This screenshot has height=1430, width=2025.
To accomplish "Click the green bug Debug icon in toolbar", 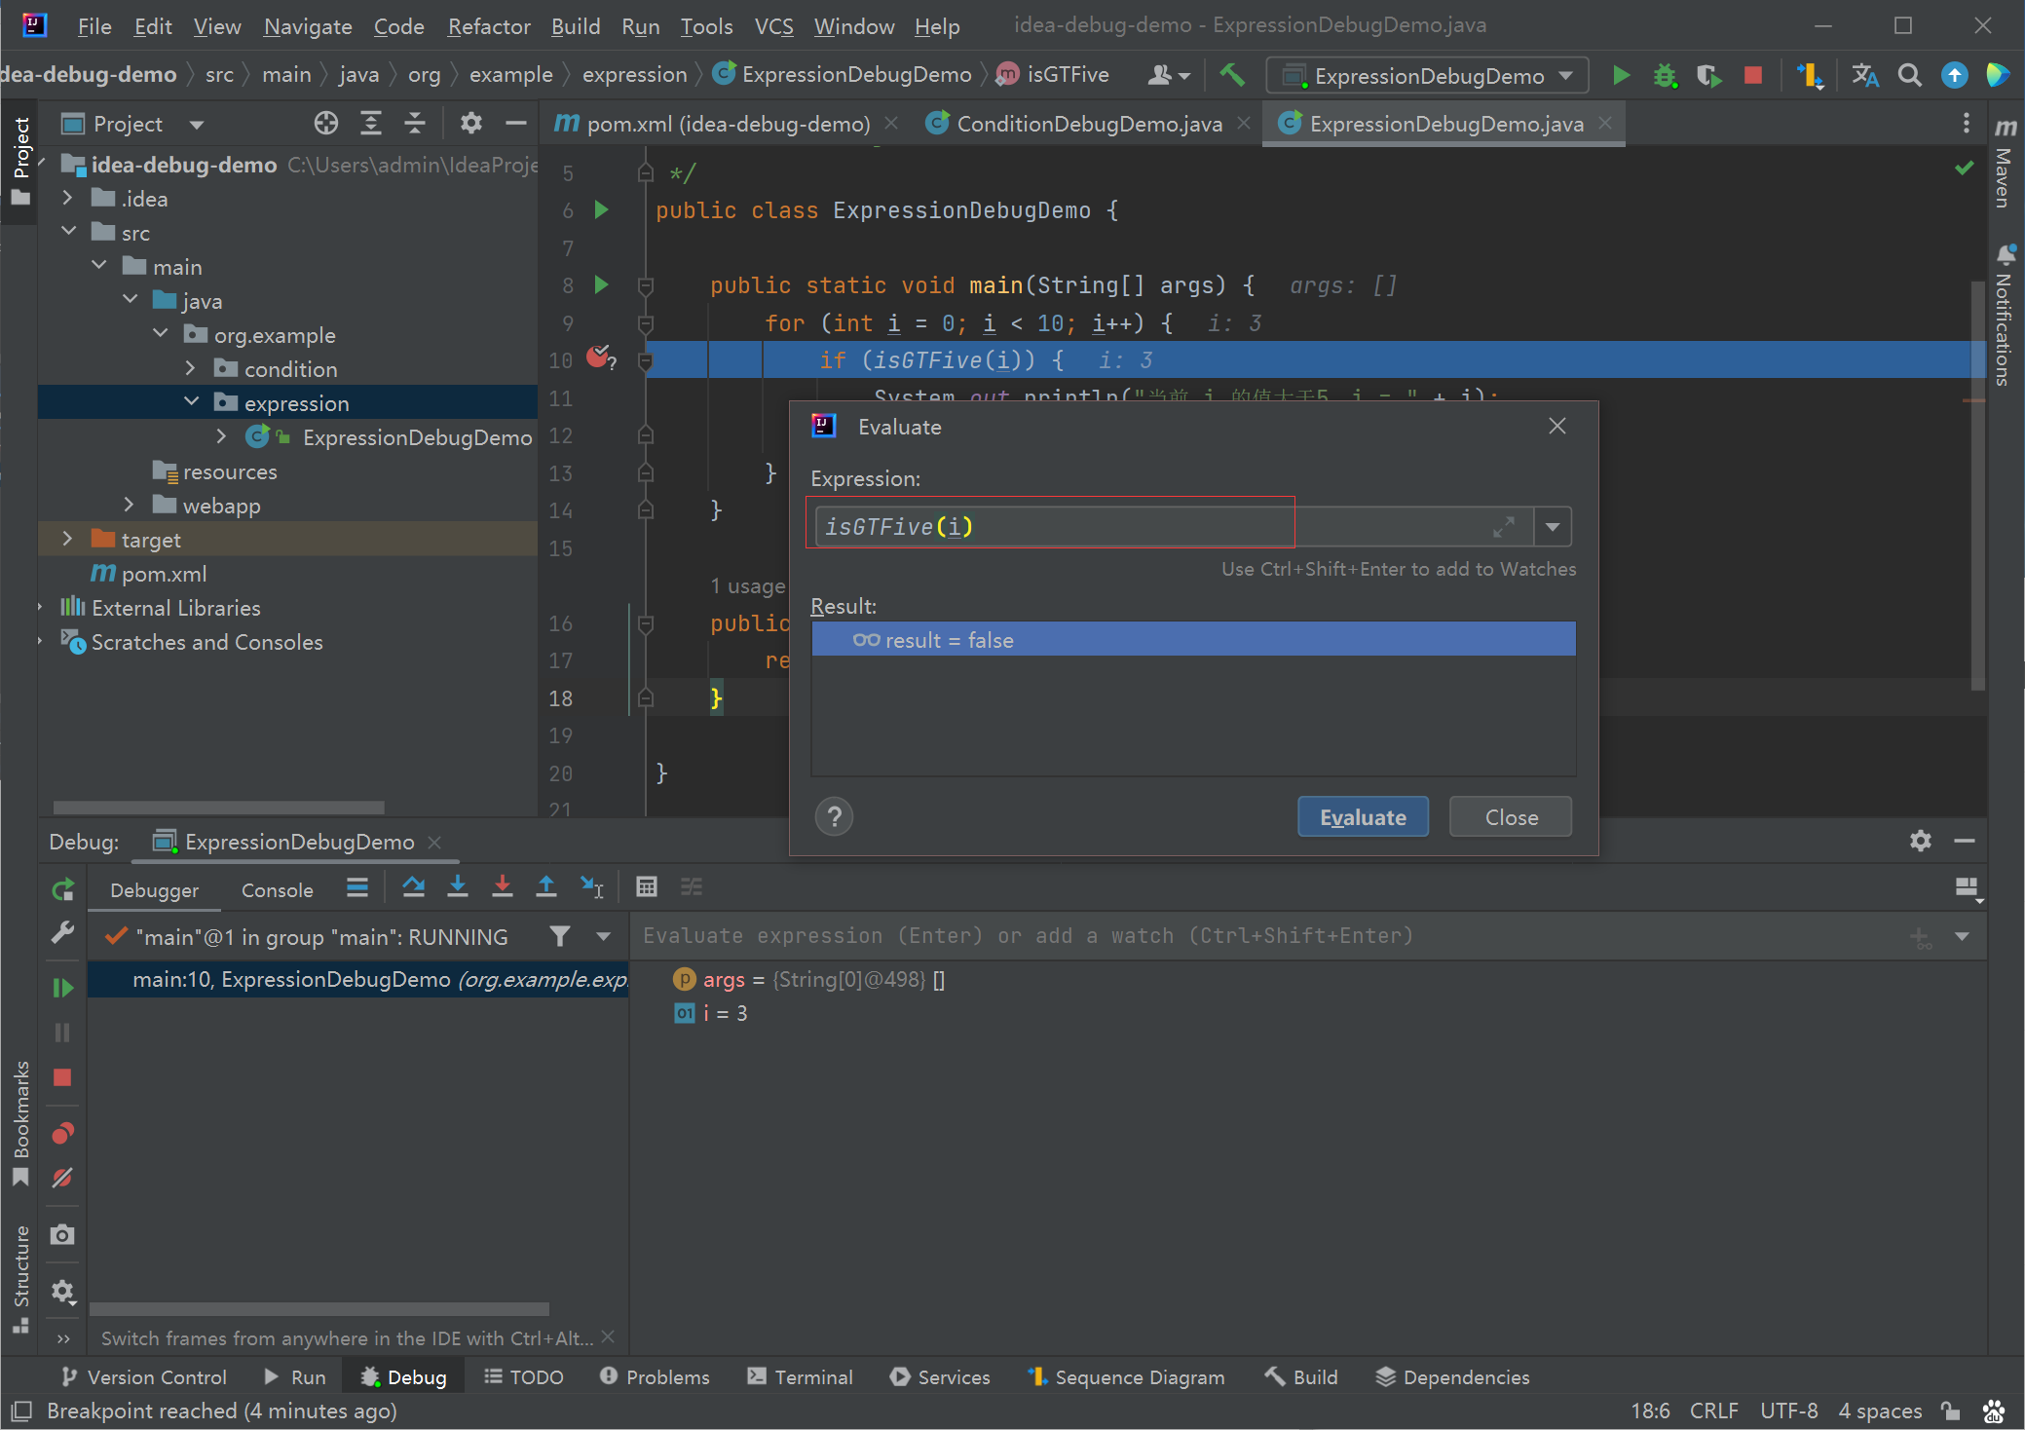I will (1665, 76).
